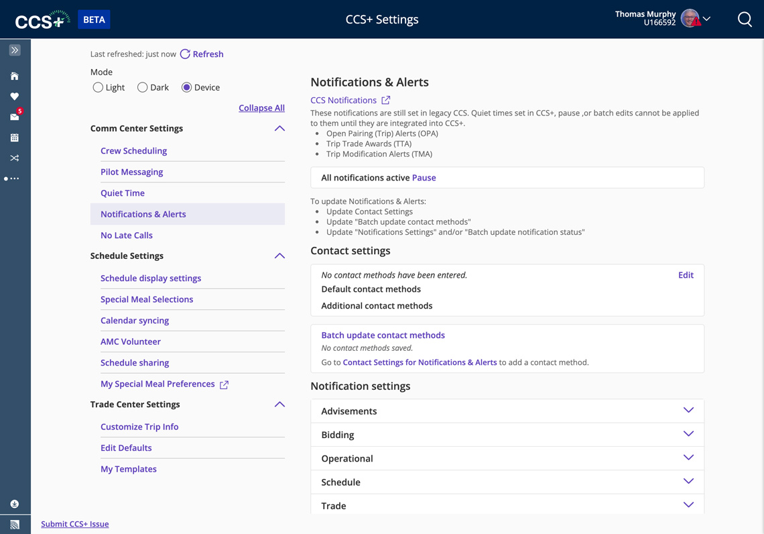Open the Home icon in the sidebar

click(14, 76)
